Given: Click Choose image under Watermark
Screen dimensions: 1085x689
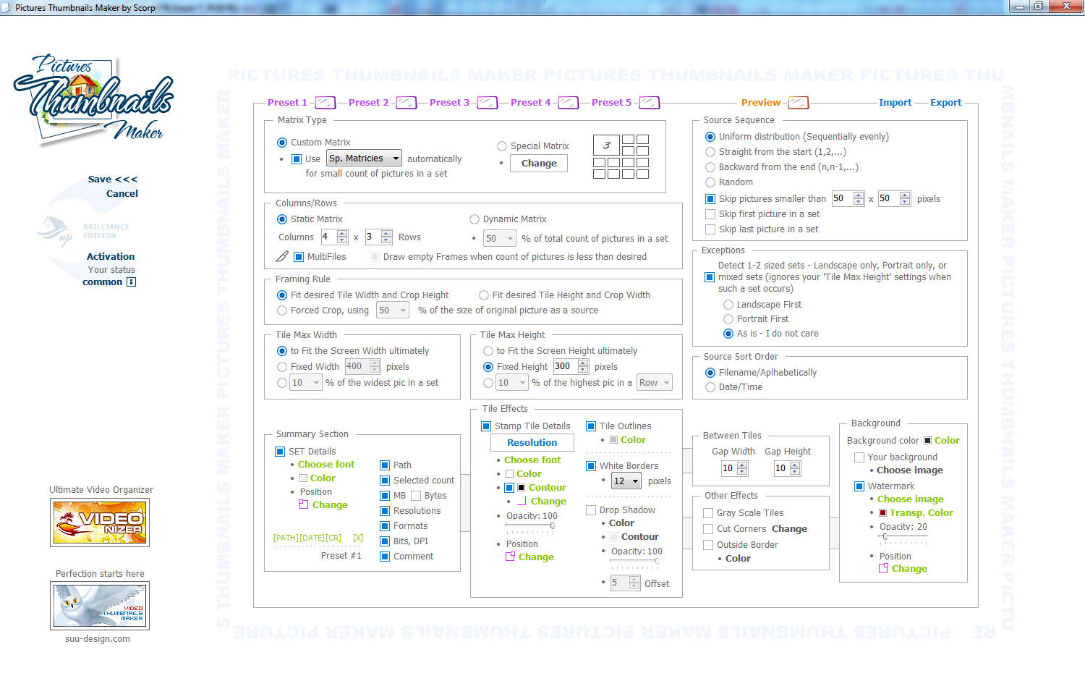Looking at the screenshot, I should [x=911, y=499].
